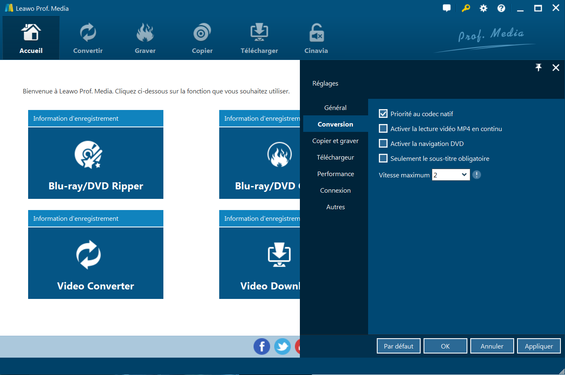Pin the settings panel
Viewport: 565px width, 375px height.
coord(539,68)
